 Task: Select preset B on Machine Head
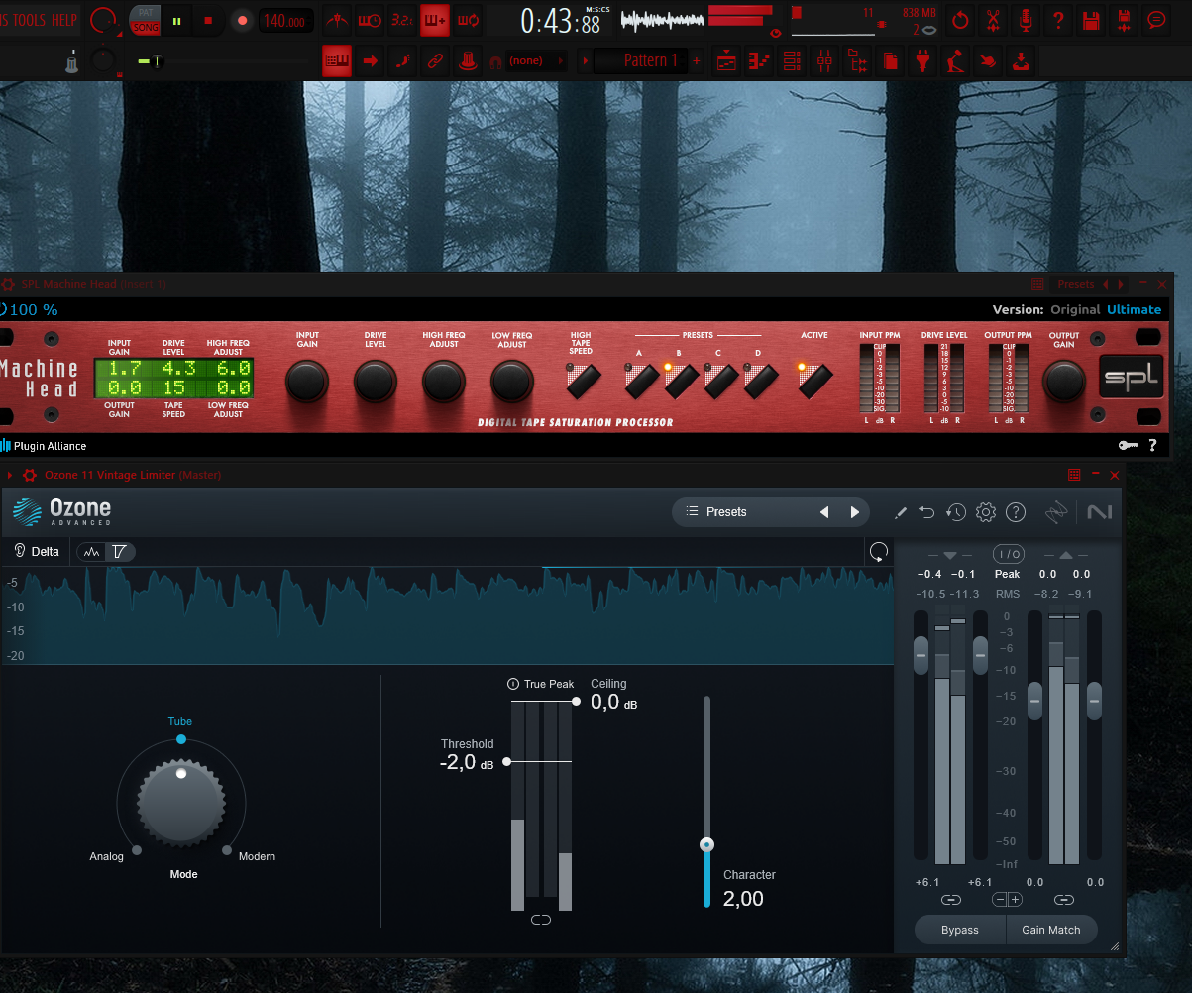tap(681, 381)
